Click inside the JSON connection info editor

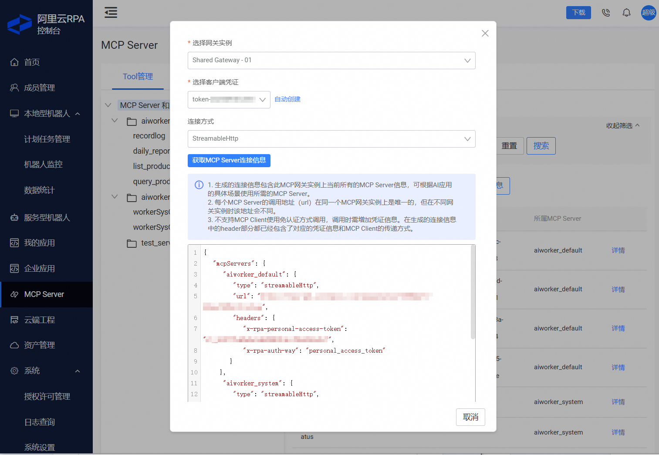click(x=331, y=323)
